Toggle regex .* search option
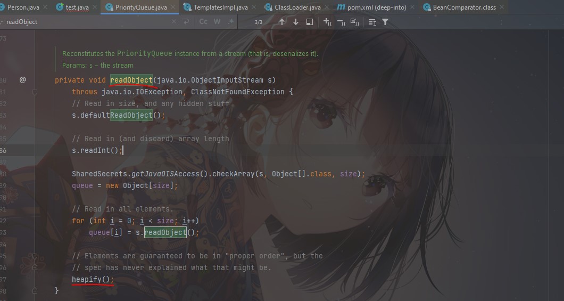The width and height of the screenshot is (564, 301). 230,22
